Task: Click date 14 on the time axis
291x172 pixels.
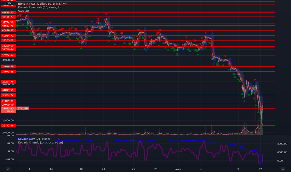Action: pos(51,169)
